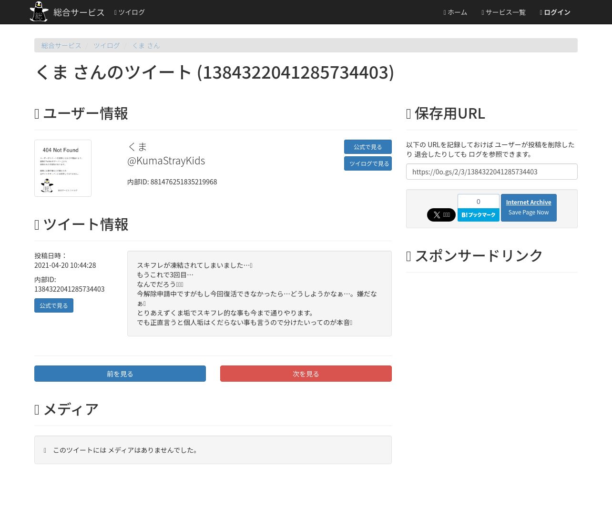The image size is (612, 507).
Task: Open サービス一覧 in the top navigation
Action: pos(503,12)
